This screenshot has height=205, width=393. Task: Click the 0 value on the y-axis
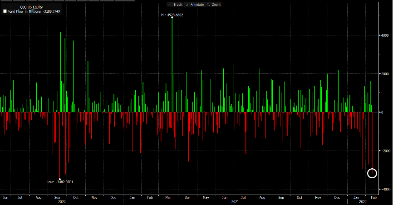pos(382,112)
